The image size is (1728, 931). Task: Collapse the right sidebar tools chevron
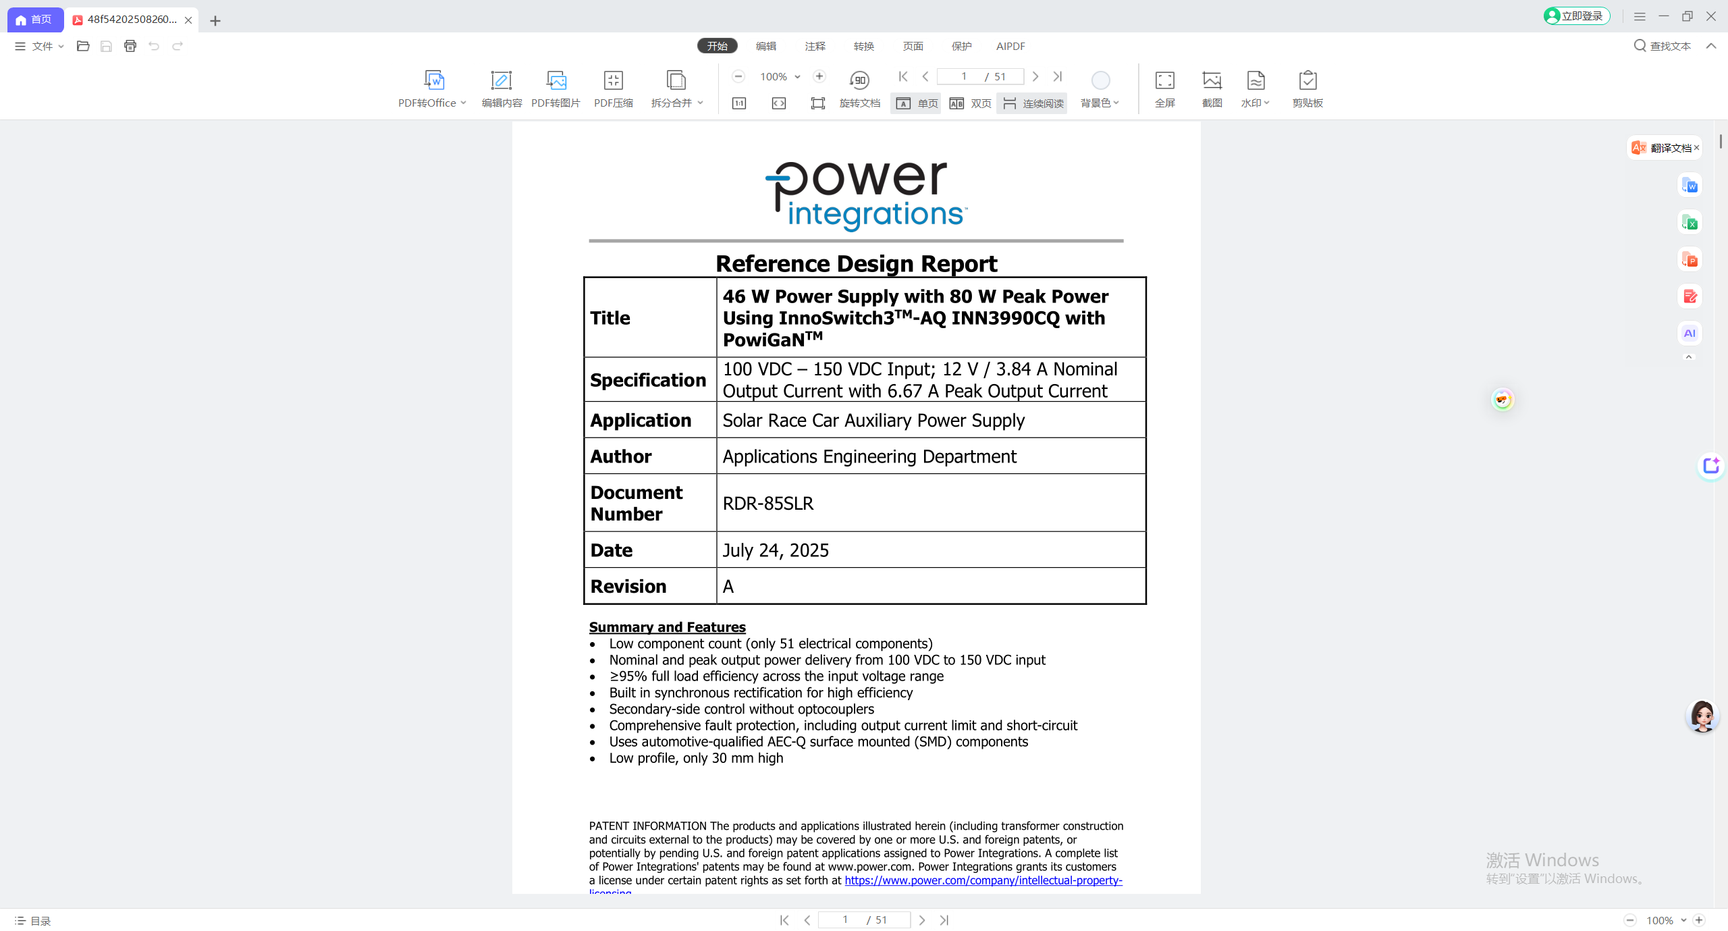[1689, 357]
